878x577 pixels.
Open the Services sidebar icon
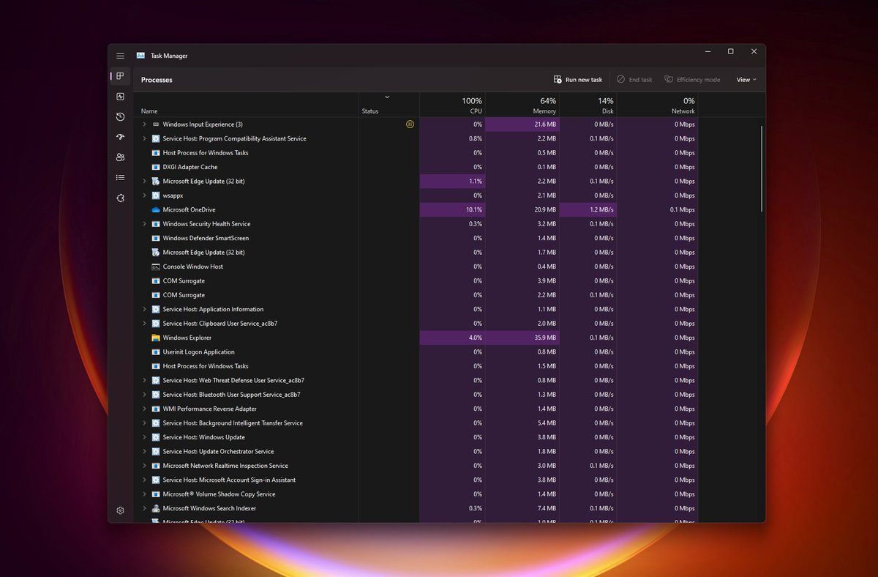click(x=120, y=198)
